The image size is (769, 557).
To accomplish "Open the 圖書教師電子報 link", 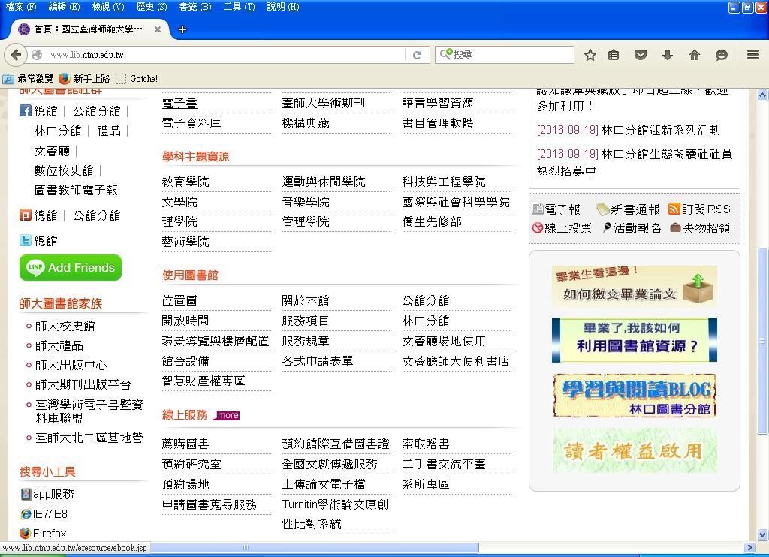I will click(x=76, y=190).
